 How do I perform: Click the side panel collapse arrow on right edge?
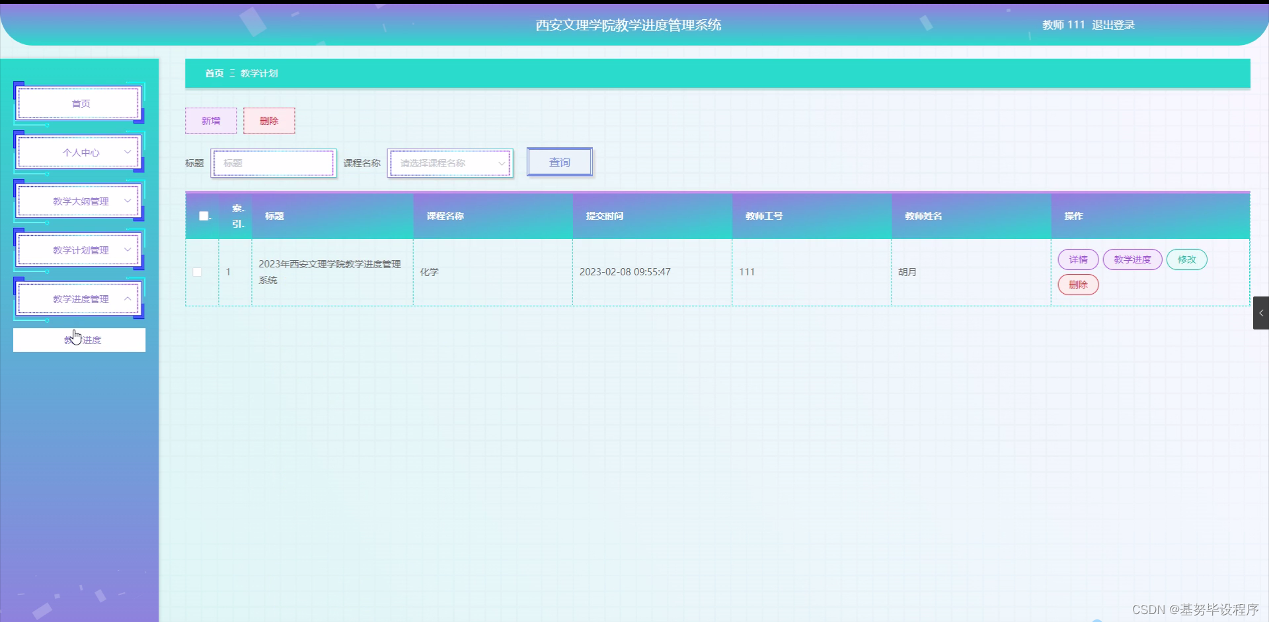point(1261,313)
